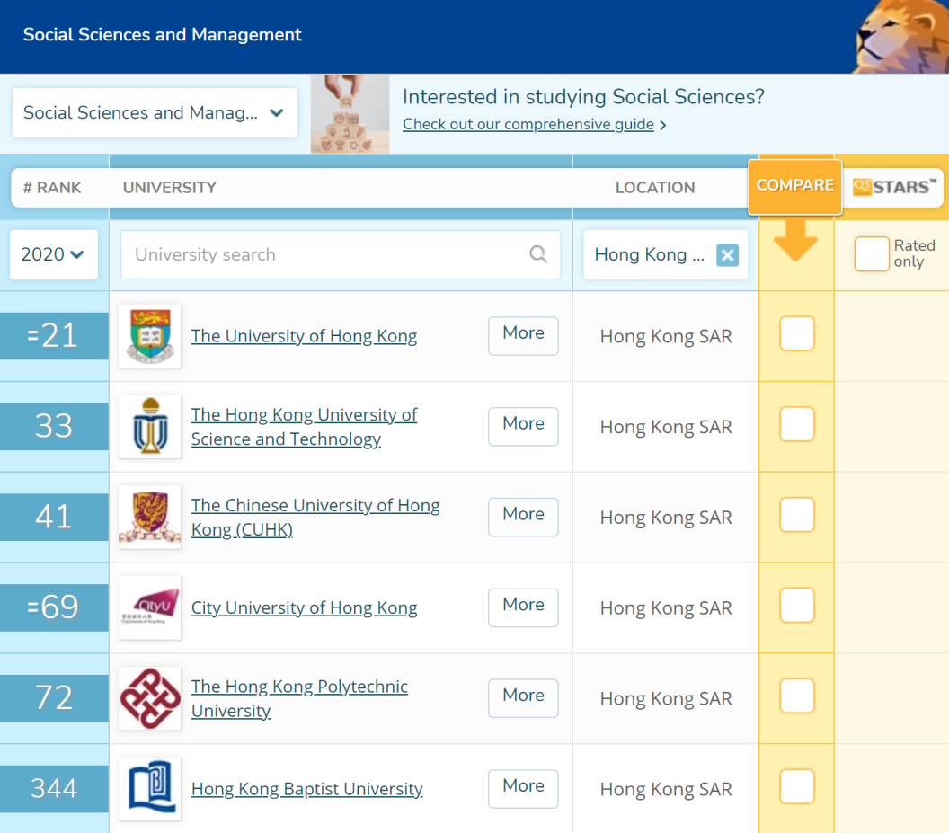Open the Social Sciences and Management subject dropdown
The height and width of the screenshot is (833, 949).
[155, 112]
